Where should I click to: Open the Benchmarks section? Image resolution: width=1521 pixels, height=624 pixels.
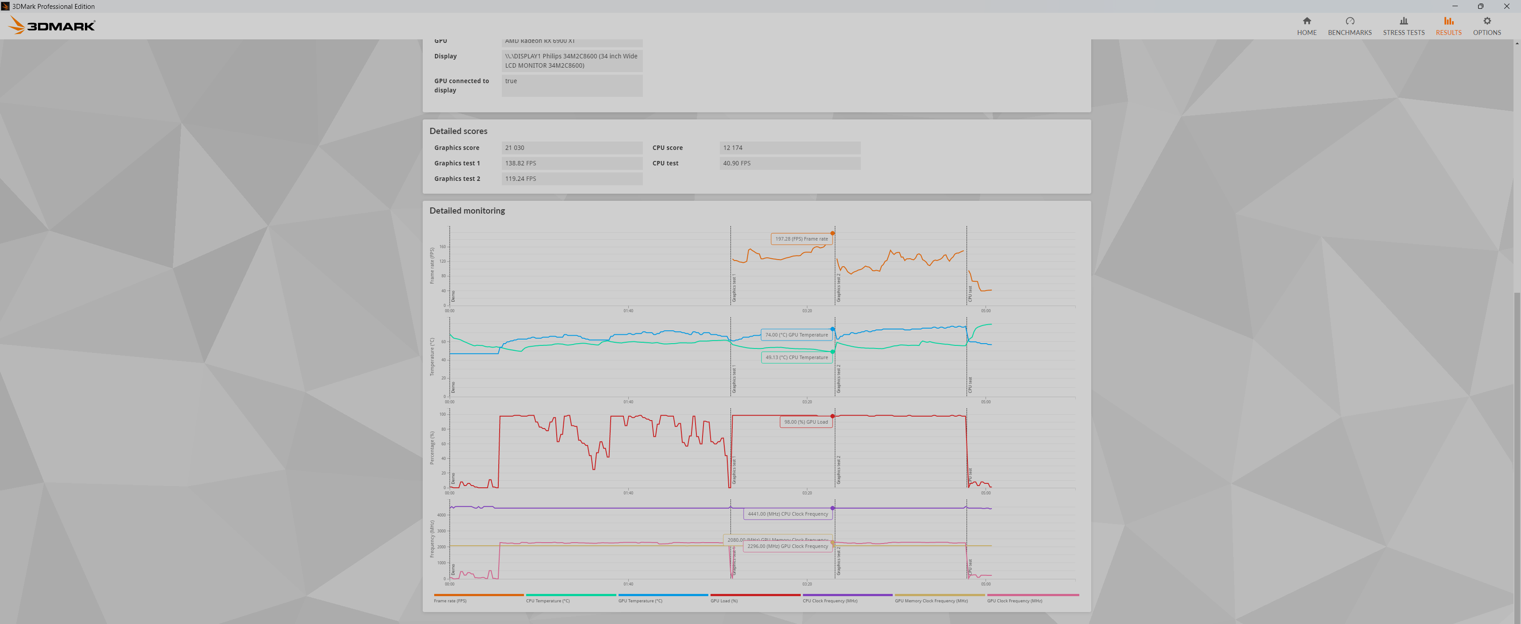(x=1349, y=26)
